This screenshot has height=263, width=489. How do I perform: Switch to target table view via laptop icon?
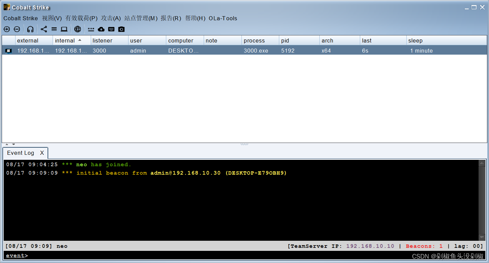[x=64, y=29]
